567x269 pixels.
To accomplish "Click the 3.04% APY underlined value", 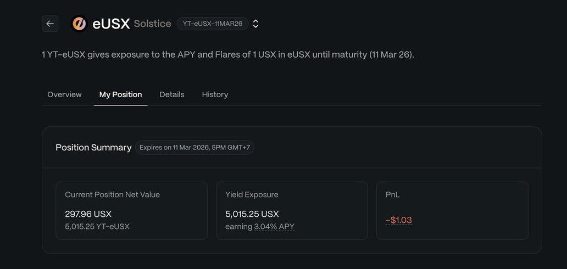I will click(274, 226).
